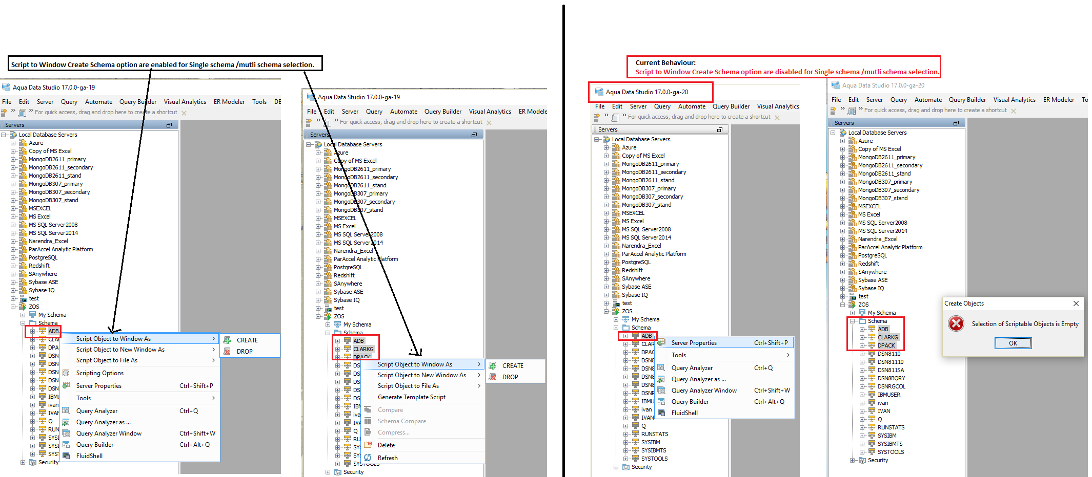This screenshot has width=1092, height=477.
Task: Expand IBMUSER schema in rightmost window
Action: click(862, 395)
